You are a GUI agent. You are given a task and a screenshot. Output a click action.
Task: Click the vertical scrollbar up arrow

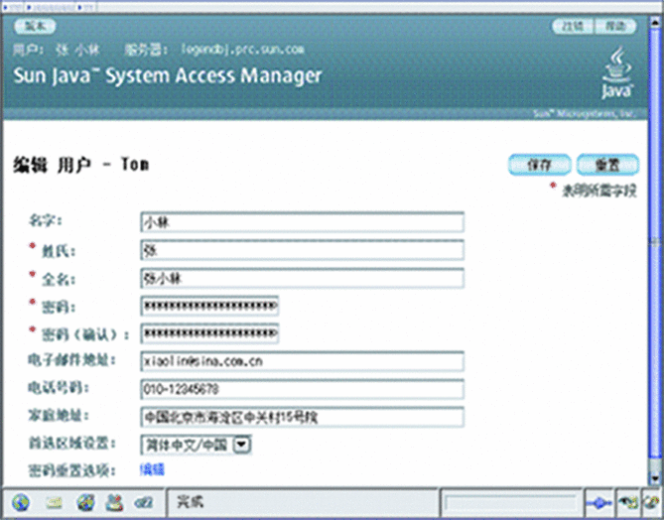point(655,22)
